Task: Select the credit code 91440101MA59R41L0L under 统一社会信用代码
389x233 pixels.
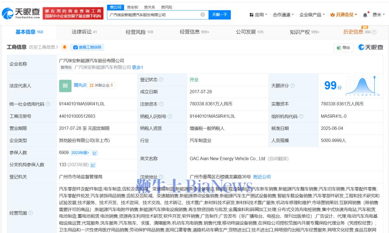Action: click(x=82, y=104)
